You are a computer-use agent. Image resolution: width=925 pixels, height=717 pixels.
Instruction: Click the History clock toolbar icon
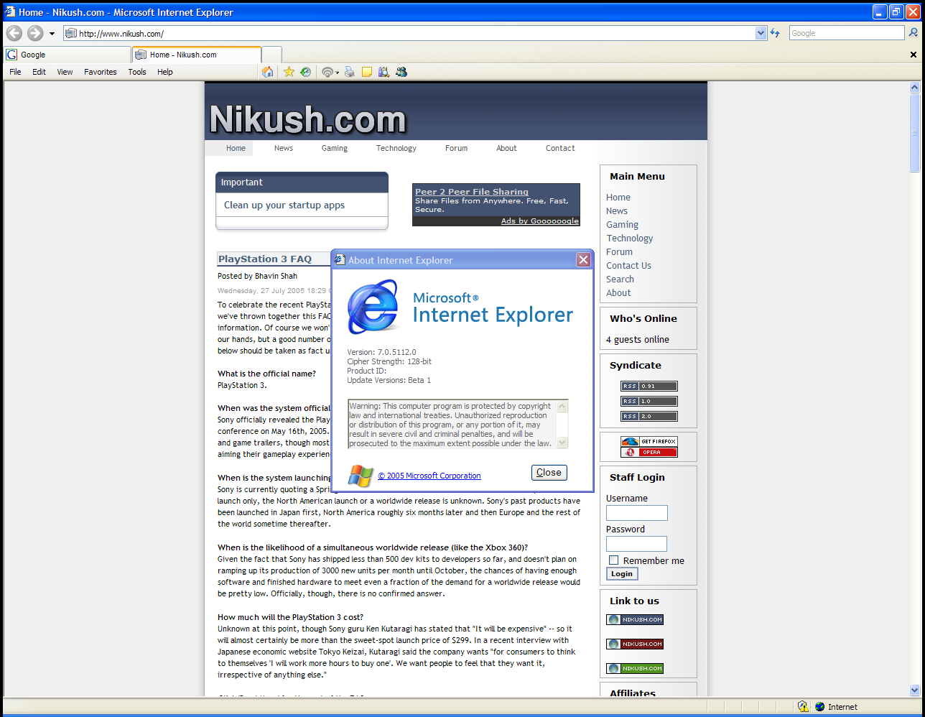click(x=306, y=72)
